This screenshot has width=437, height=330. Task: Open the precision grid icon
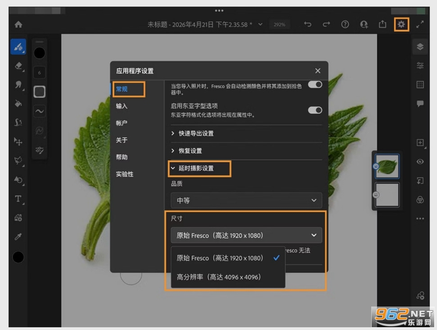coord(420,84)
